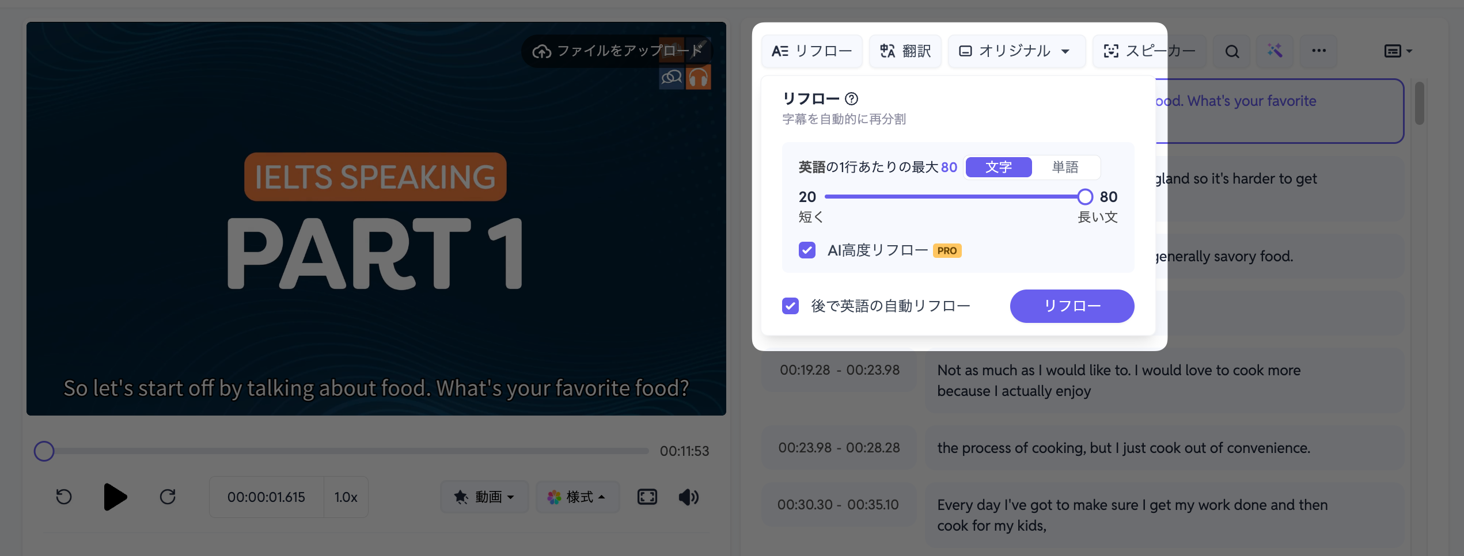Select subtitle 'Every day I've got to make sure'

point(1163,515)
